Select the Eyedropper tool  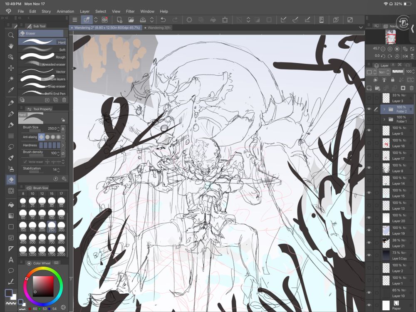[x=11, y=90]
